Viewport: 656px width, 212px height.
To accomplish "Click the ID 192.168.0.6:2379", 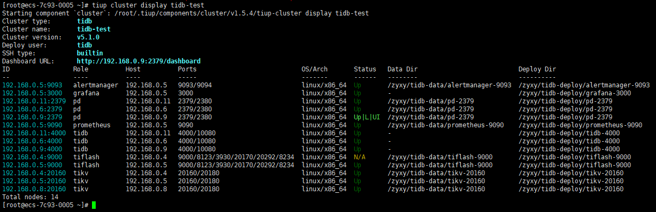I will pyautogui.click(x=32, y=109).
